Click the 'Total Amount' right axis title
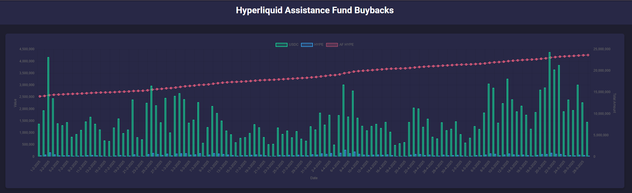632x193 pixels. pyautogui.click(x=614, y=103)
